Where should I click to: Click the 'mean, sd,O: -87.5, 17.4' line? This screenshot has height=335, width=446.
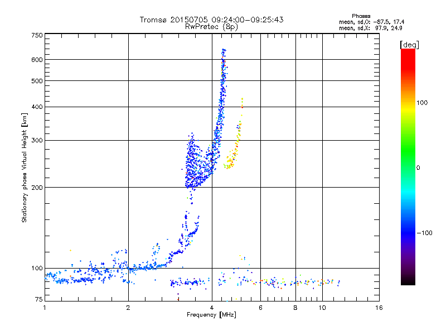pyautogui.click(x=371, y=22)
